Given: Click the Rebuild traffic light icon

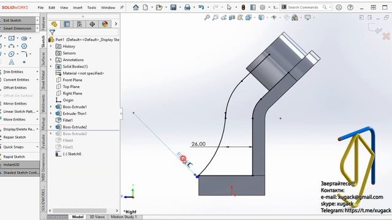Looking at the screenshot, I should click(x=243, y=7).
